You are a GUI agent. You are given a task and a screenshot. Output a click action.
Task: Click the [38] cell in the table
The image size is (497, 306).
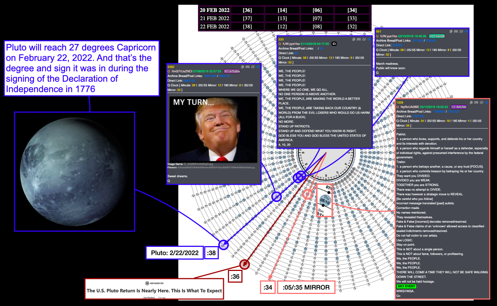(247, 26)
